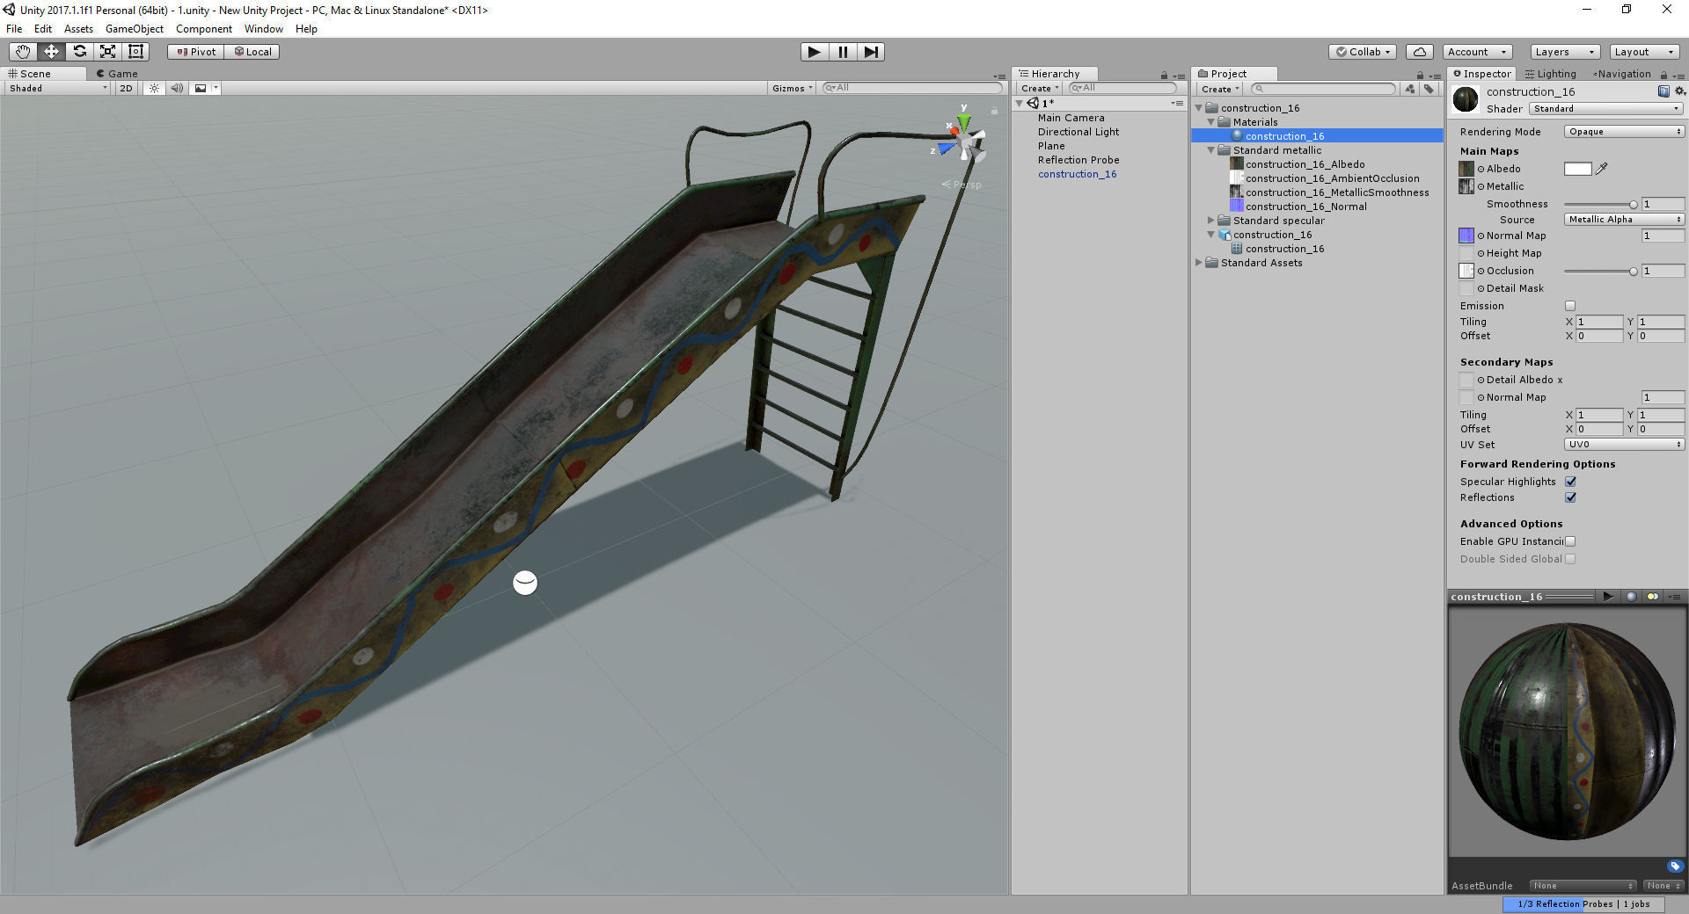Open material settings gear icon
This screenshot has height=914, width=1689.
(x=1679, y=91)
